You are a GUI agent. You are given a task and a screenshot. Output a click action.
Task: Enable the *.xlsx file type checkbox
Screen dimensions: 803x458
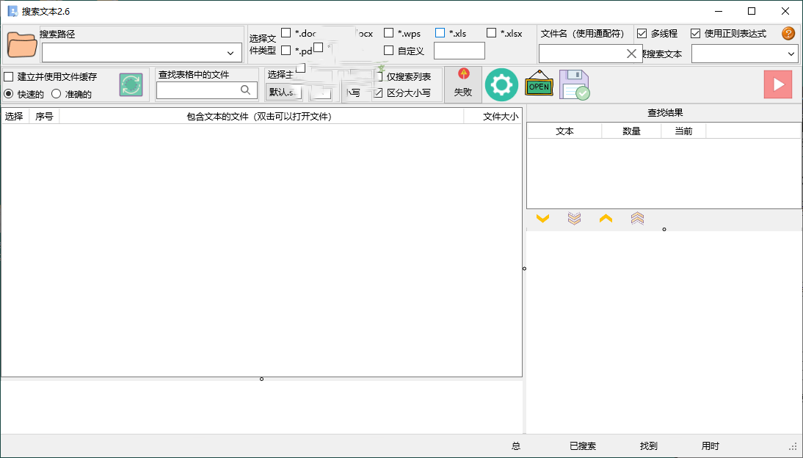[491, 33]
